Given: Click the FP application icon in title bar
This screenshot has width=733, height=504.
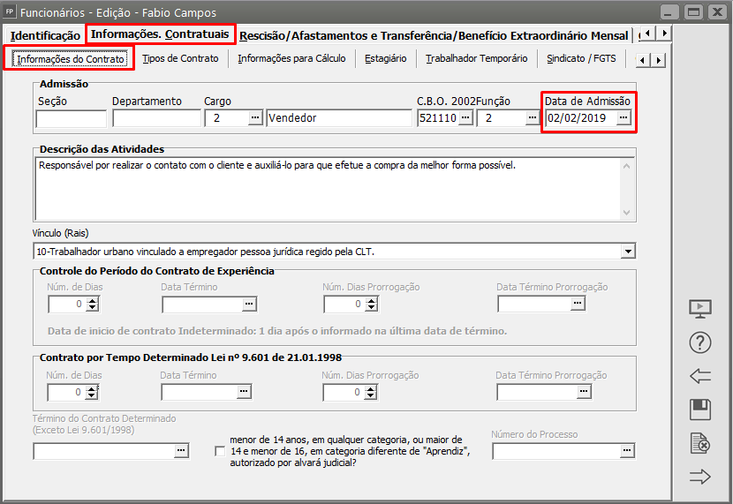Looking at the screenshot, I should (10, 11).
